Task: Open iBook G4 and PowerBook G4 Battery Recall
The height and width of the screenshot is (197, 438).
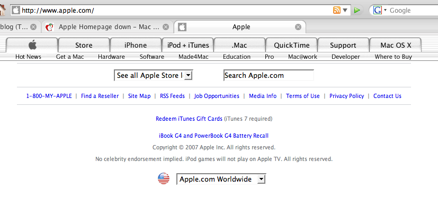Action: 213,136
